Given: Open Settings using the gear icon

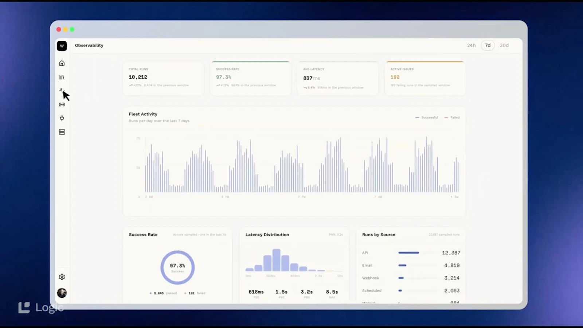Looking at the screenshot, I should pos(62,277).
